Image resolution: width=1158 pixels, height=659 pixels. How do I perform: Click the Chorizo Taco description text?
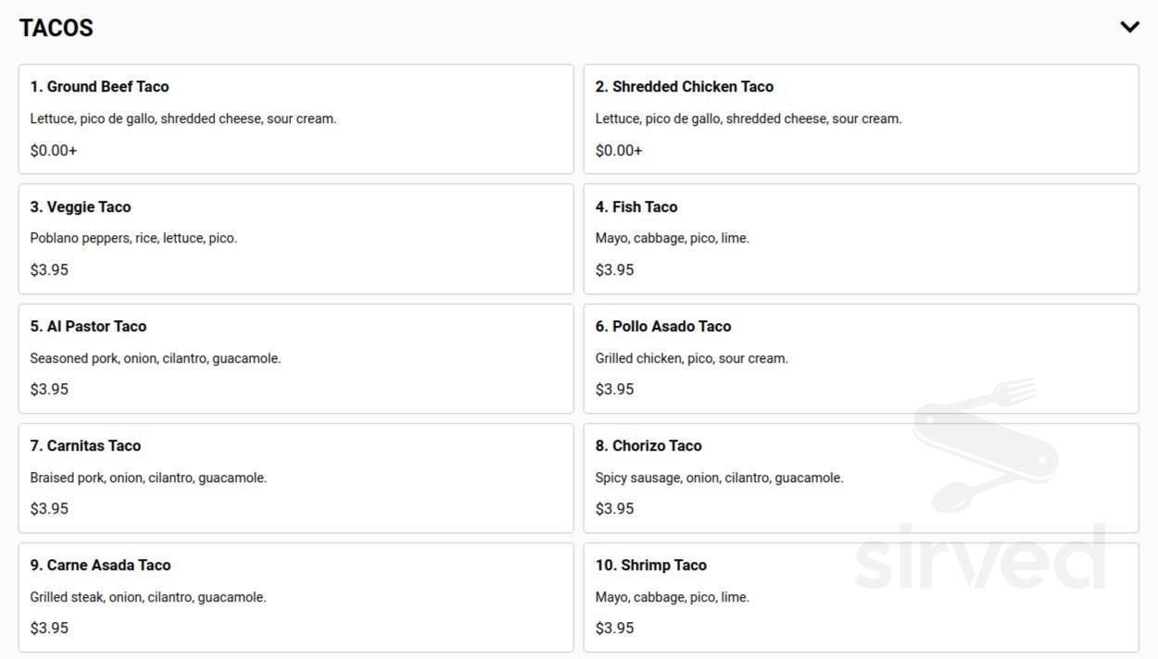(x=719, y=477)
